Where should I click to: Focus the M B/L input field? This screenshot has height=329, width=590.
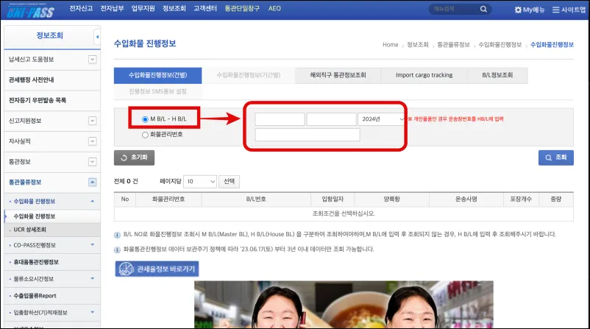pyautogui.click(x=280, y=119)
